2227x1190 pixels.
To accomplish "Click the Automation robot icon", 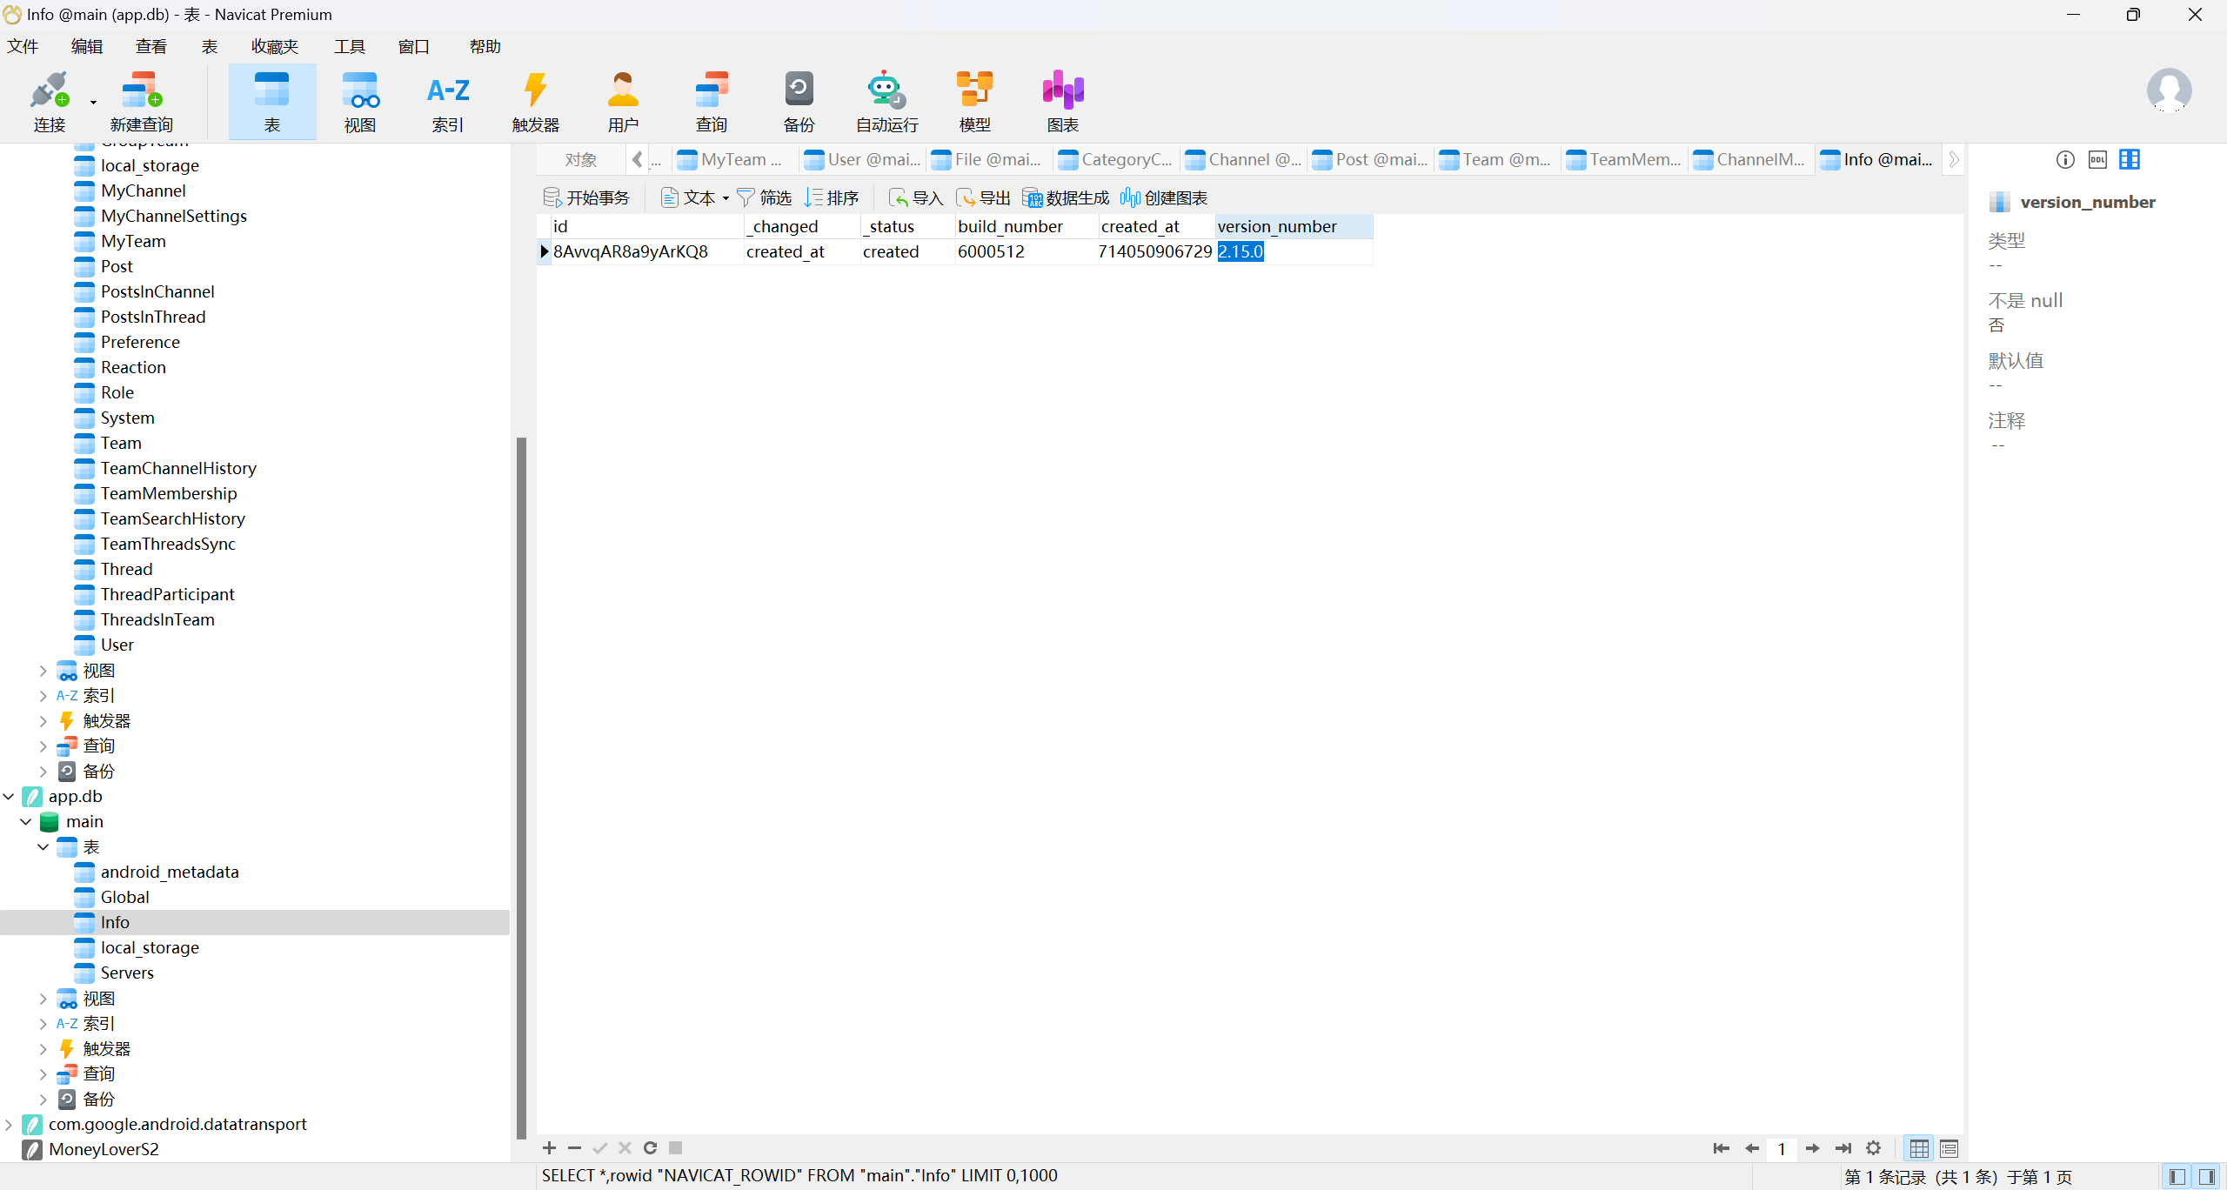I will pyautogui.click(x=886, y=100).
